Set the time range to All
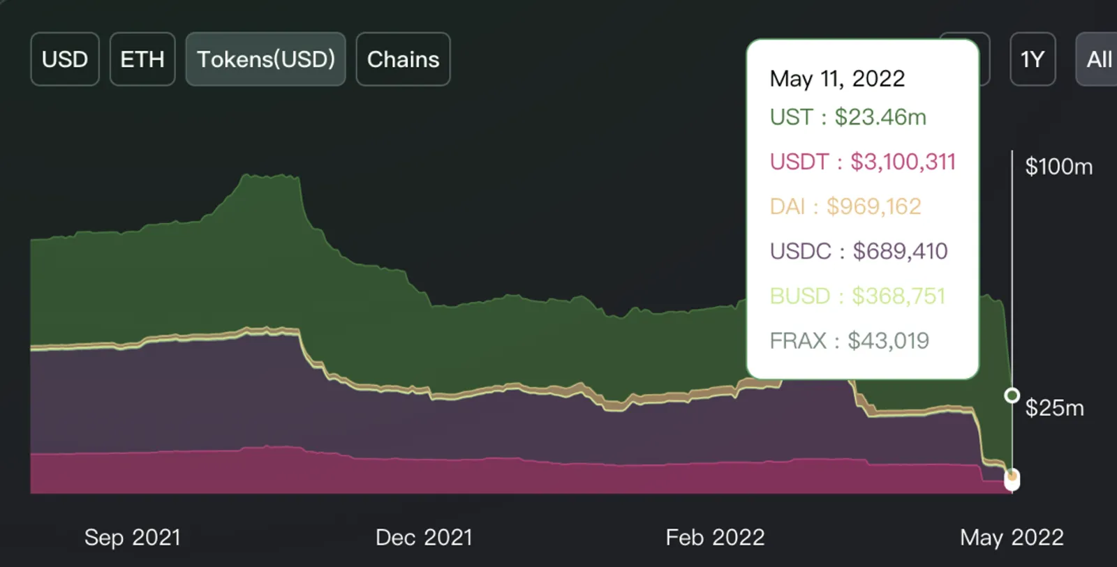This screenshot has height=567, width=1117. (x=1097, y=59)
